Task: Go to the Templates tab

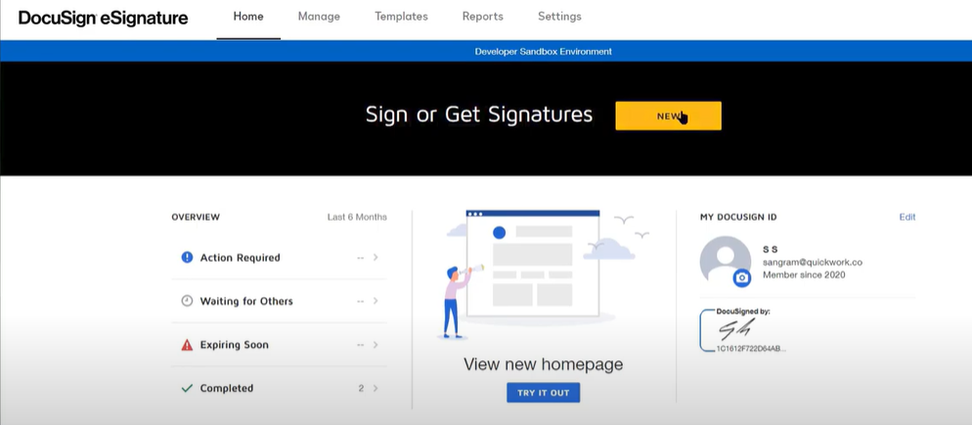Action: tap(401, 17)
